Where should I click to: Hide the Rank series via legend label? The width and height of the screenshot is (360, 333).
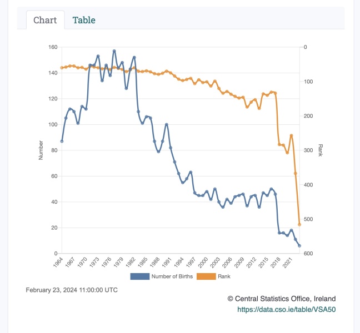point(224,276)
